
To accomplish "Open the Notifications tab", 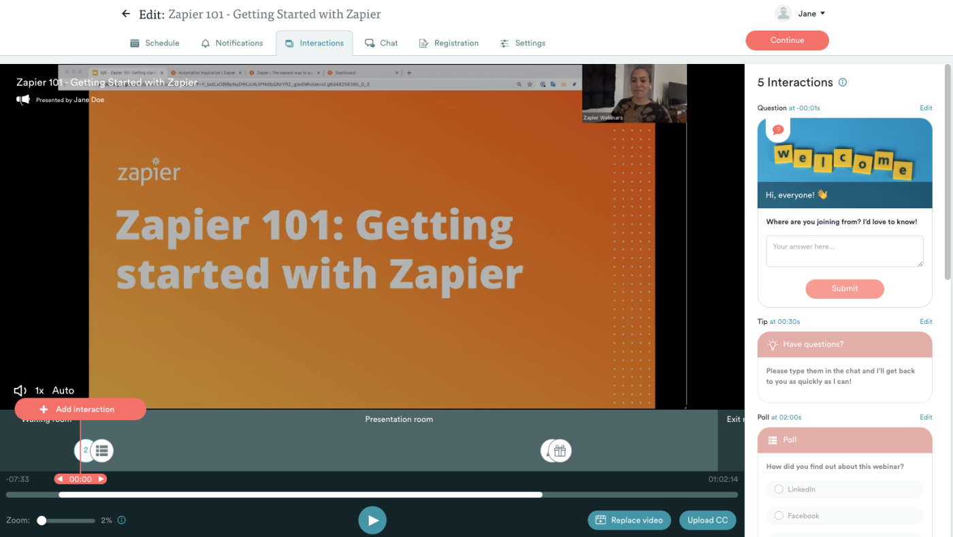I will (x=232, y=43).
